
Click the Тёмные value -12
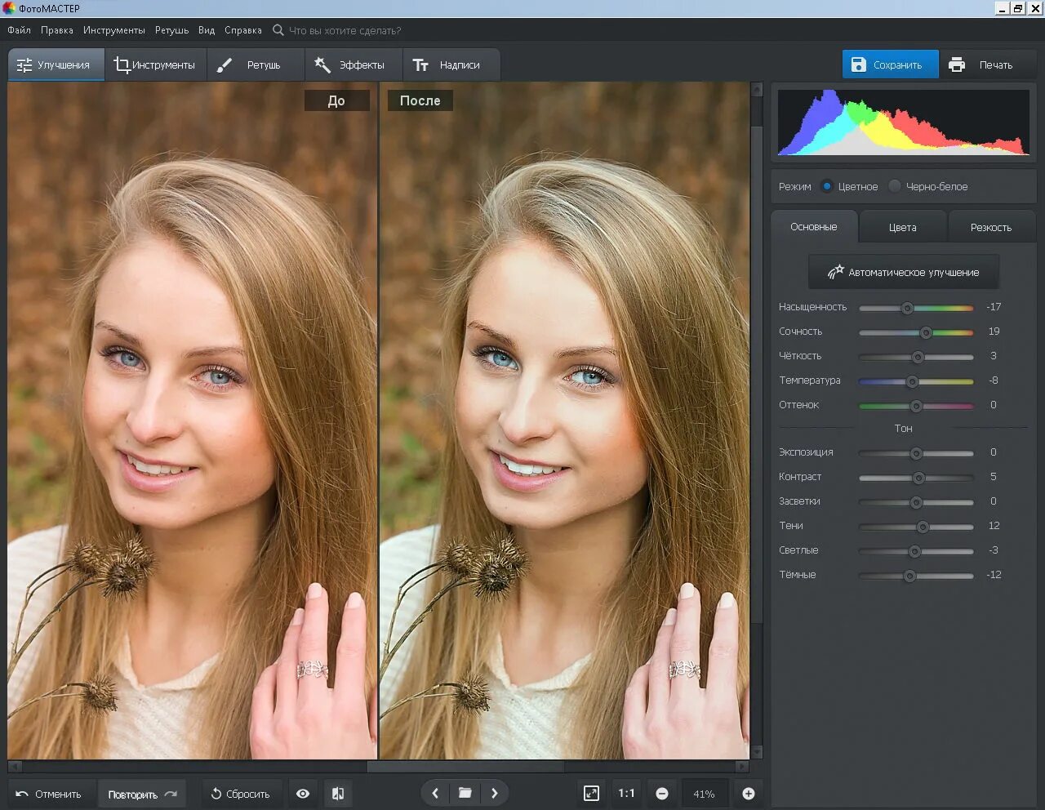point(994,575)
